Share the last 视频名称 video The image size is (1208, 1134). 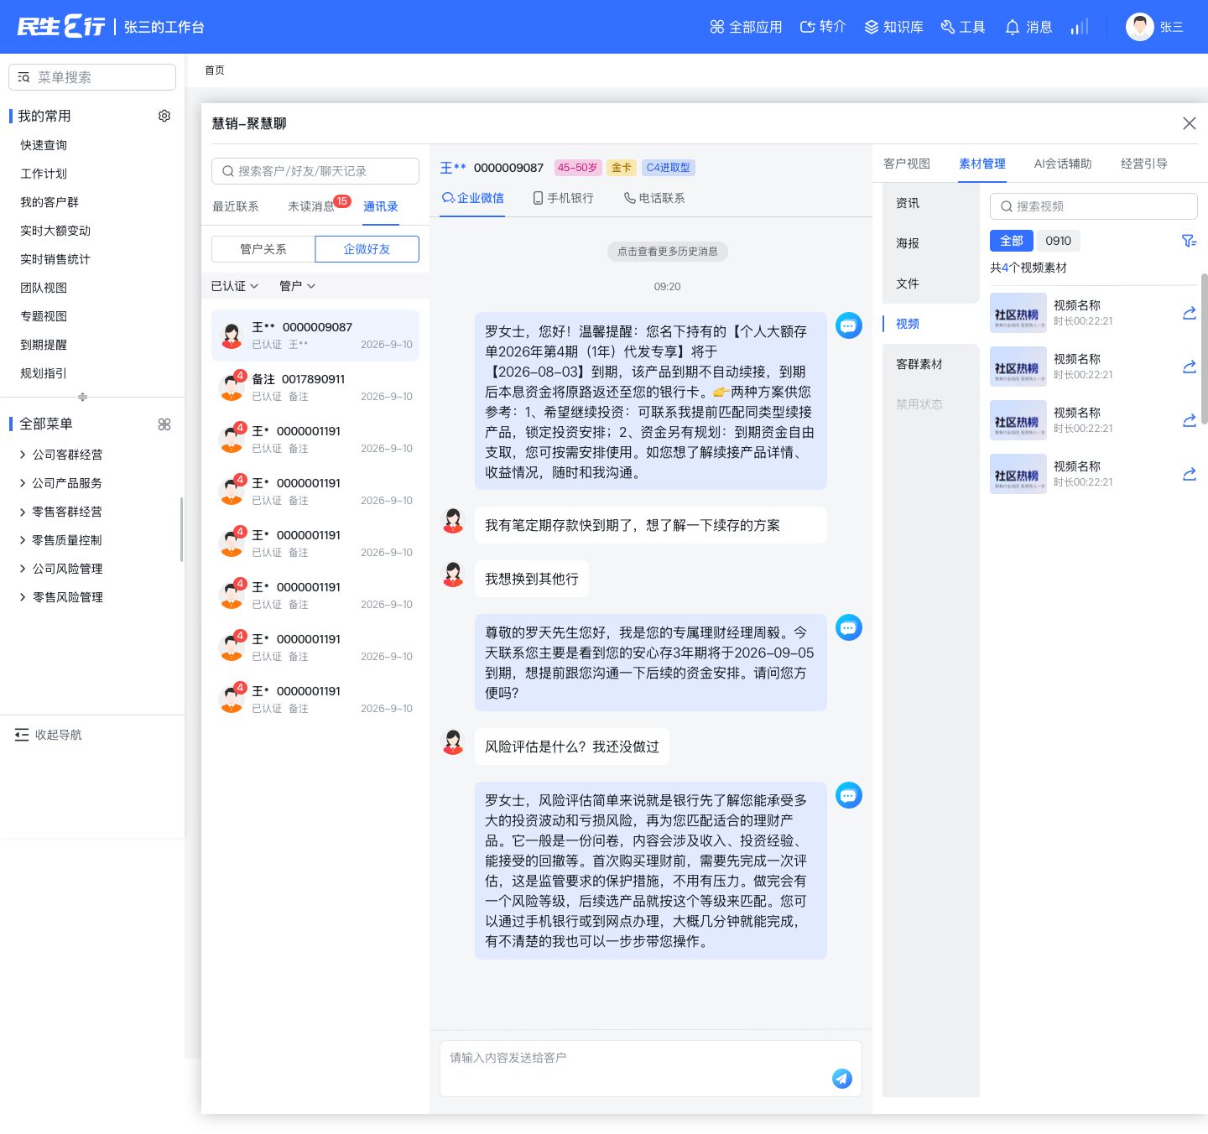pyautogui.click(x=1189, y=474)
